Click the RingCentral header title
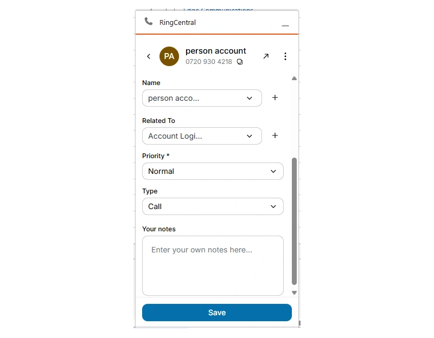 [177, 22]
